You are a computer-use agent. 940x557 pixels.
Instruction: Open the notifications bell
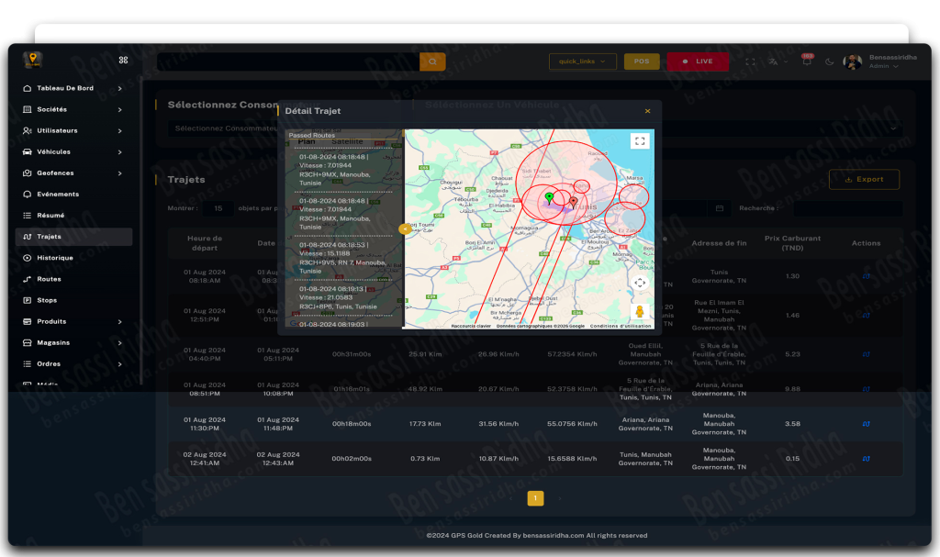[x=806, y=61]
